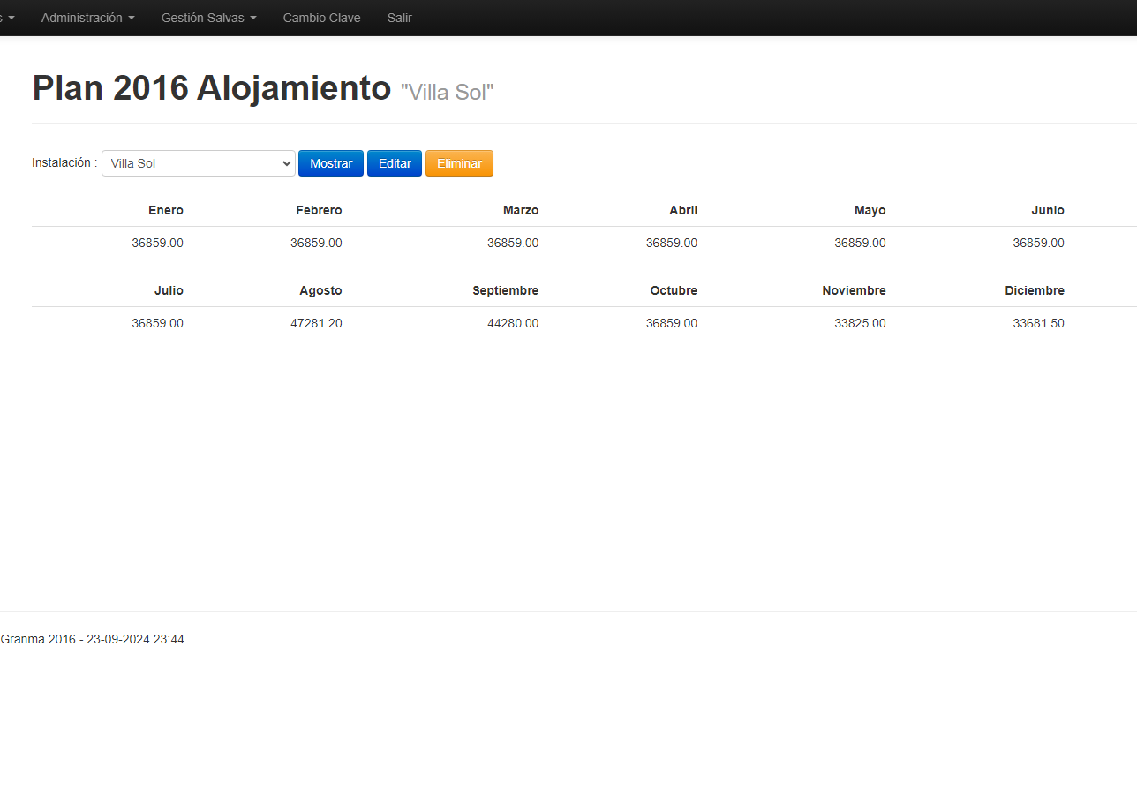Click Salir to log out
This screenshot has height=812, width=1137.
[x=399, y=18]
